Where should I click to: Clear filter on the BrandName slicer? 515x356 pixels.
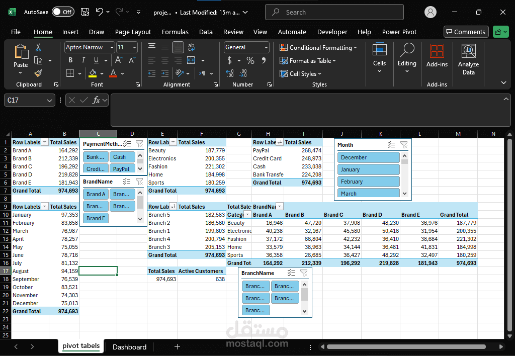tap(139, 182)
